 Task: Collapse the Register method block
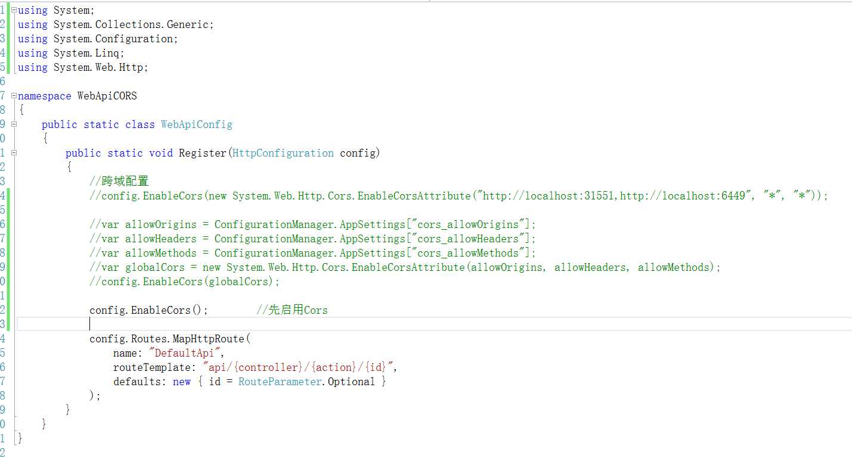(14, 153)
